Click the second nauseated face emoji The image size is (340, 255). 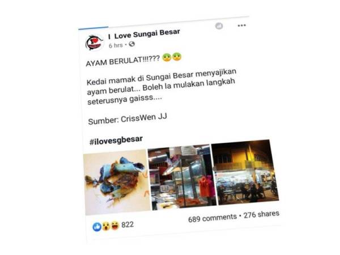point(177,57)
